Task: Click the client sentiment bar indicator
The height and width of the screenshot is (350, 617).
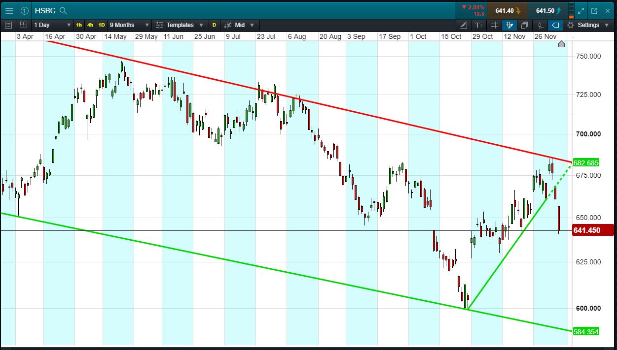Action: pyautogui.click(x=572, y=10)
